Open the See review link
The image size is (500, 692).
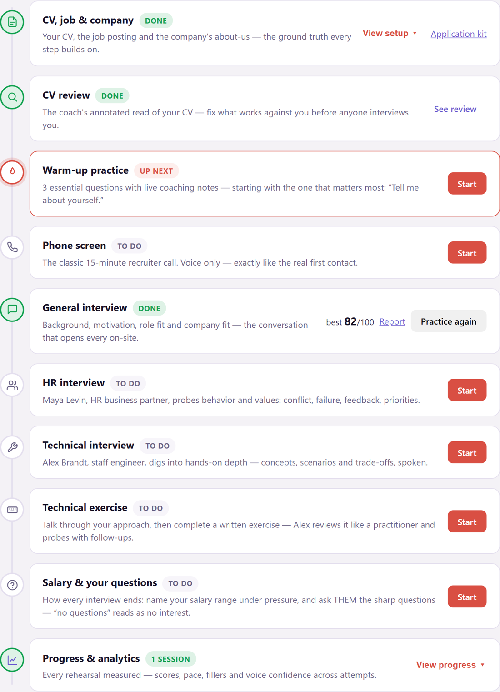(x=455, y=109)
